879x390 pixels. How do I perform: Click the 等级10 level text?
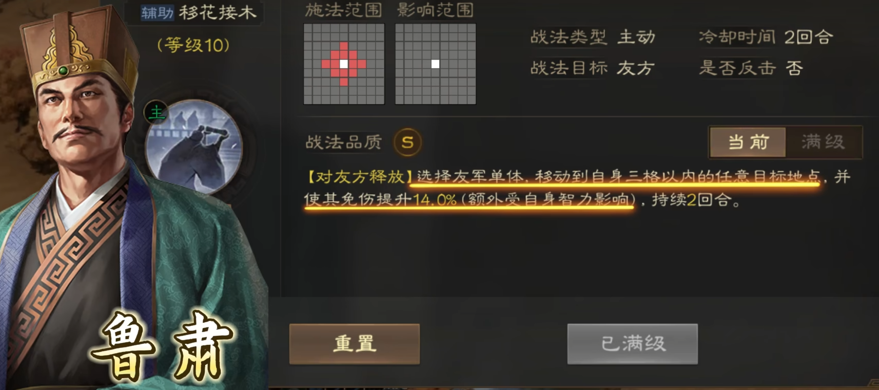coord(193,45)
